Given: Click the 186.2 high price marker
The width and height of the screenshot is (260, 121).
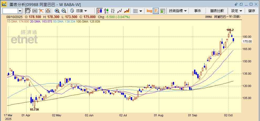Looking at the screenshot, I should (230, 30).
